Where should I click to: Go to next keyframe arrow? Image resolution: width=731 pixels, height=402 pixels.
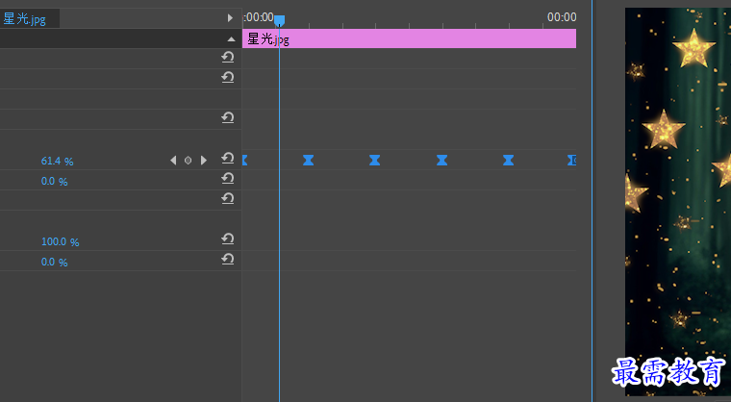pos(203,161)
